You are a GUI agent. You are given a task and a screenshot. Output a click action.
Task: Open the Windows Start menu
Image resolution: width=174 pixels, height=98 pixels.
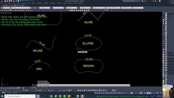click(2, 96)
